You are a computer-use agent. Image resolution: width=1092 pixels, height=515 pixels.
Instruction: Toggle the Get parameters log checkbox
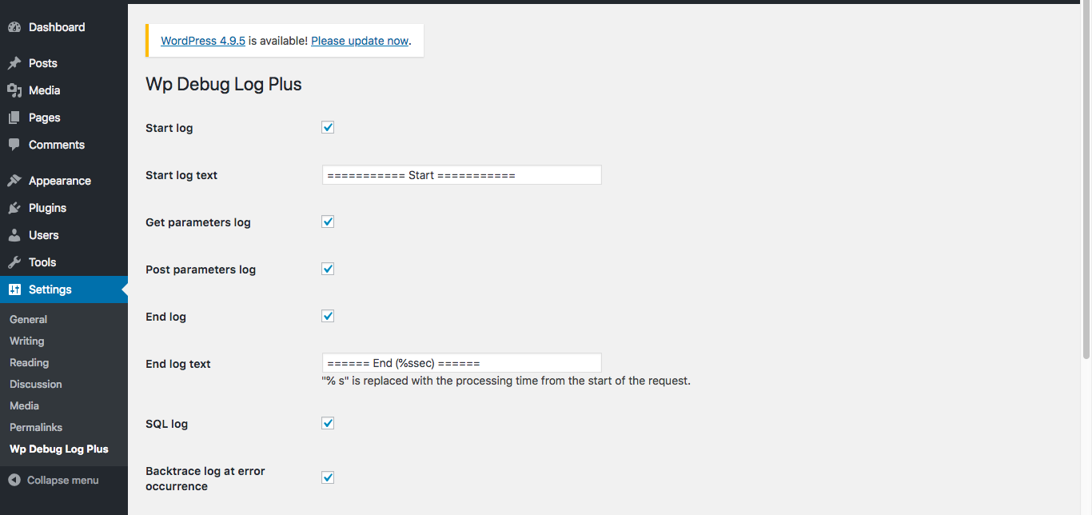tap(328, 222)
